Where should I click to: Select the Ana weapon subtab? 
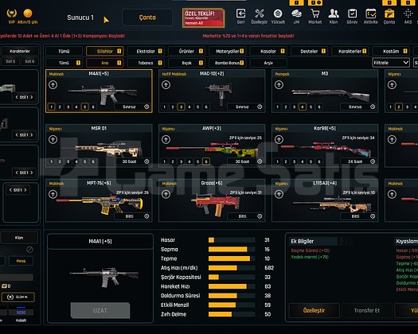pos(105,63)
